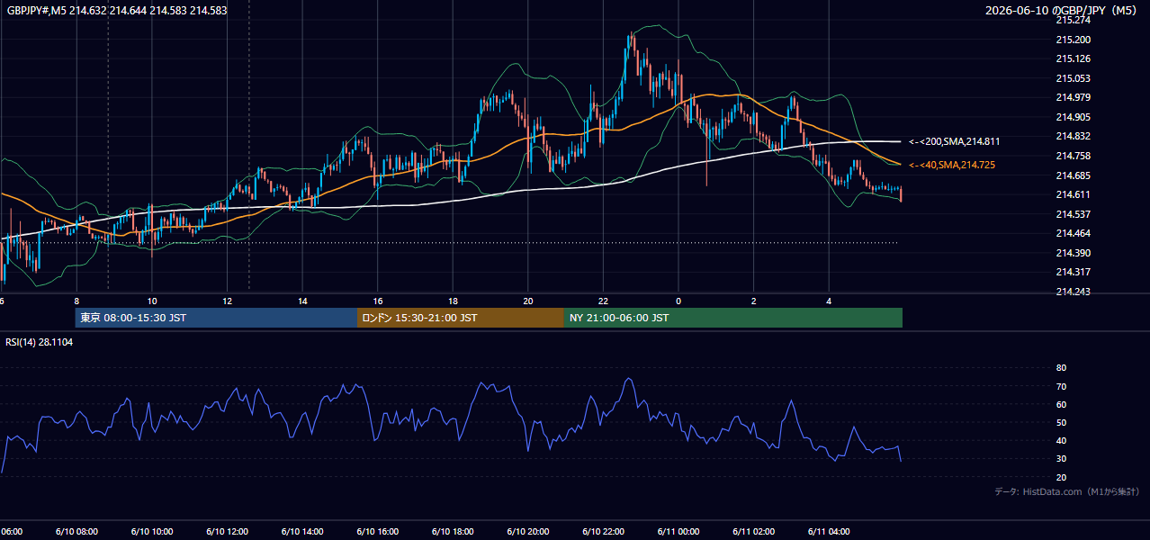Click price axis value 214.464
Image resolution: width=1150 pixels, height=540 pixels.
pos(1073,233)
